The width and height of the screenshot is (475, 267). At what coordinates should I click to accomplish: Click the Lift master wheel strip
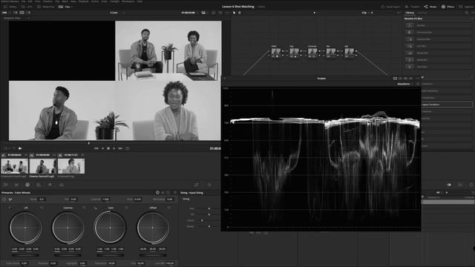[x=25, y=255]
